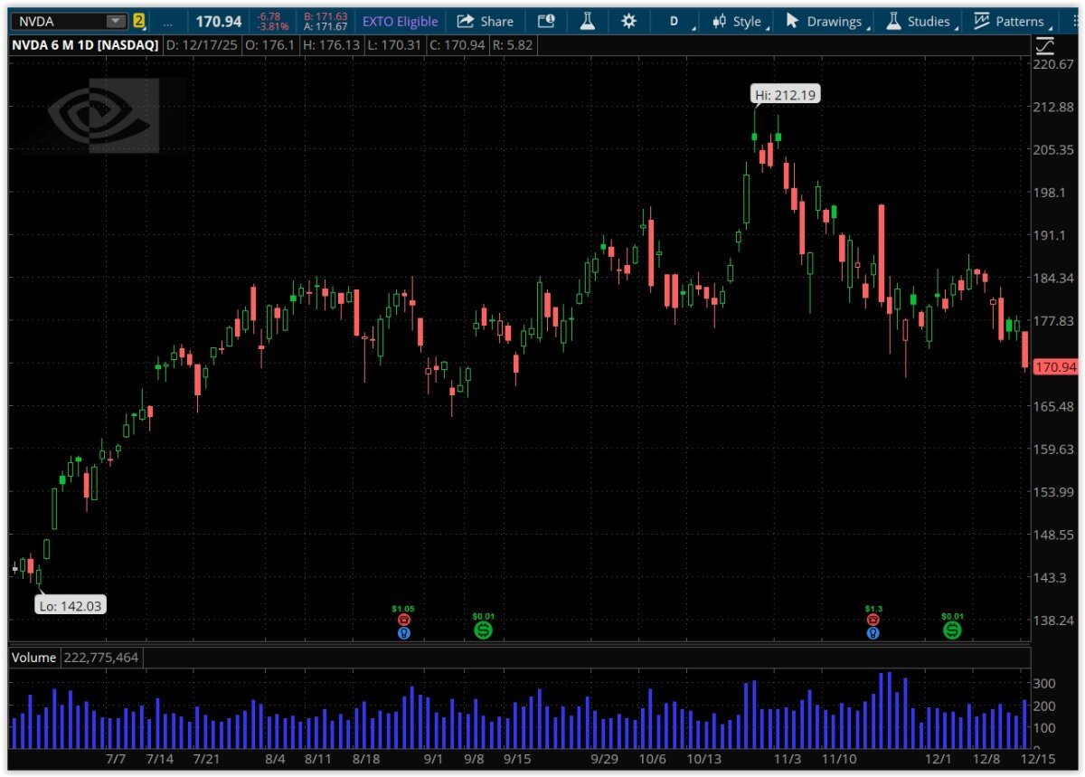Open the beaker lab tools icon
Screen dimensions: 1085x777
pyautogui.click(x=588, y=22)
